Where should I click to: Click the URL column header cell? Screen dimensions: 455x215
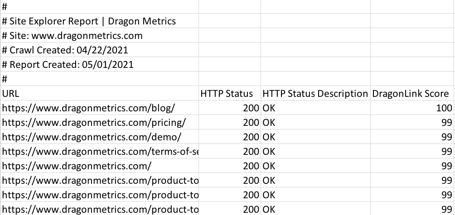coord(11,94)
